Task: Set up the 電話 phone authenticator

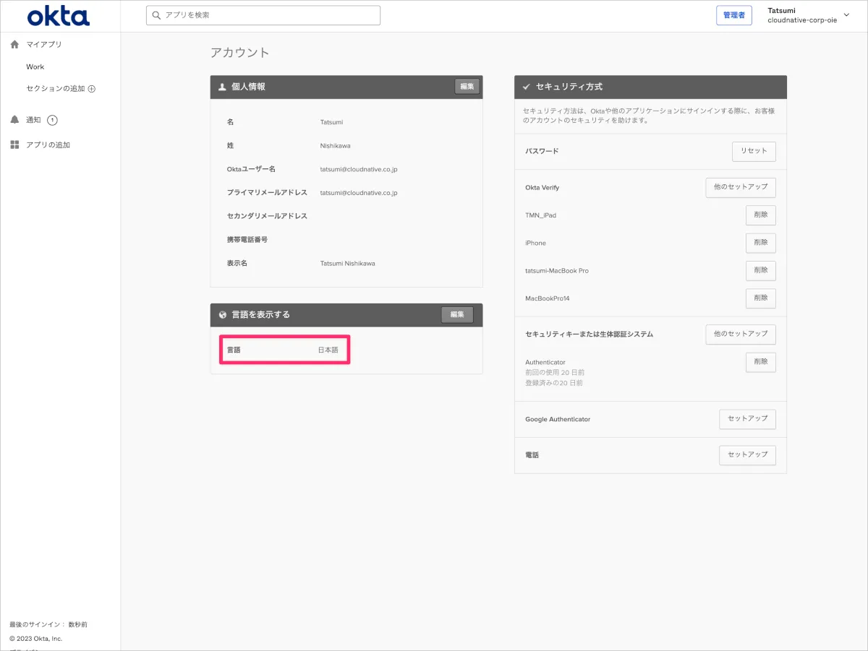Action: (x=747, y=455)
